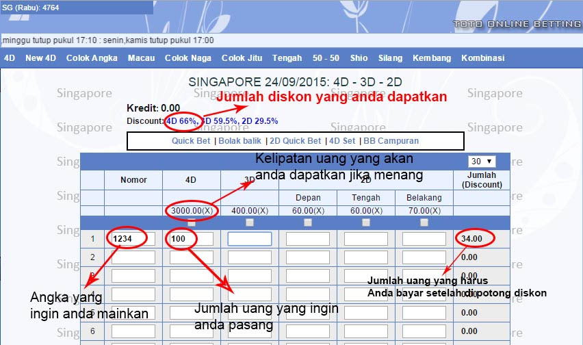Open the BB Campuran link
Image resolution: width=583 pixels, height=345 pixels.
391,141
